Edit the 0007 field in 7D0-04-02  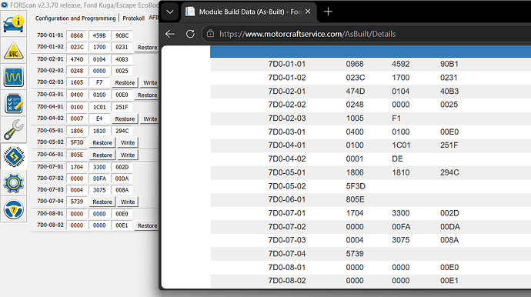point(77,118)
